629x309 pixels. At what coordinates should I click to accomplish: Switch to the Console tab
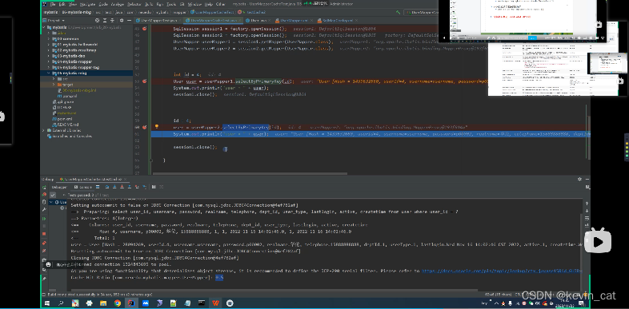point(83,187)
